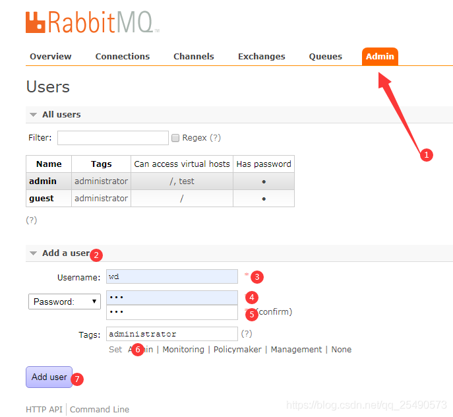
Task: Set tag to Monitoring
Action: pyautogui.click(x=183, y=349)
